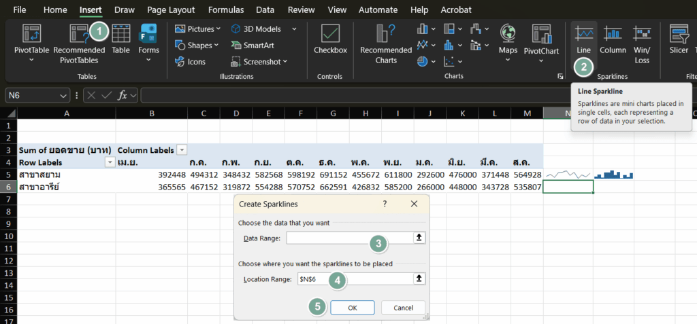Select the line sparkline in cell N5
The width and height of the screenshot is (697, 324).
click(x=568, y=175)
